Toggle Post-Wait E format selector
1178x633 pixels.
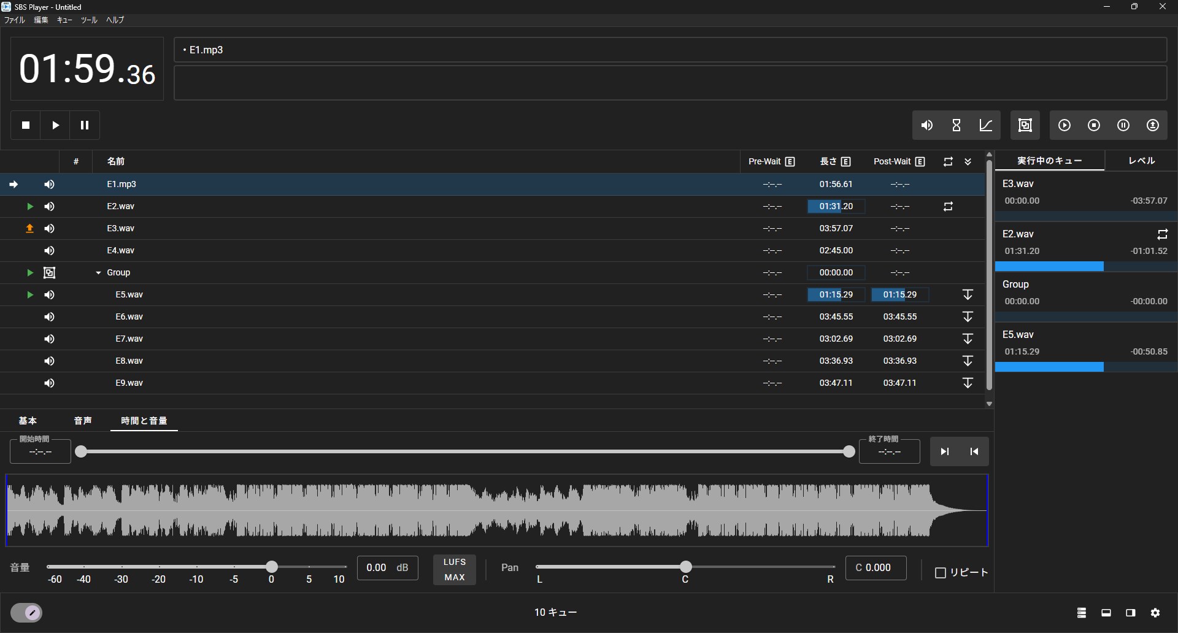point(920,162)
